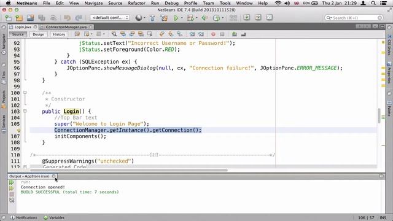Click the Settings icon in Output panel
The height and width of the screenshot is (221, 393).
click(12, 200)
